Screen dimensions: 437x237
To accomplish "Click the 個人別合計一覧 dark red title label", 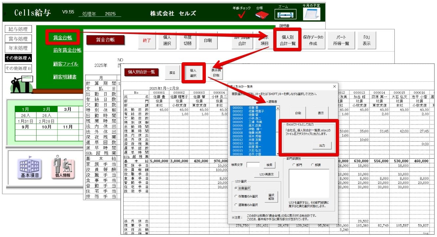I will 141,72.
